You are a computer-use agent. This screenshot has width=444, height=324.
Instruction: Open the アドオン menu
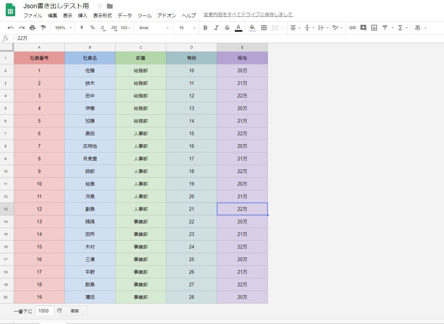166,15
